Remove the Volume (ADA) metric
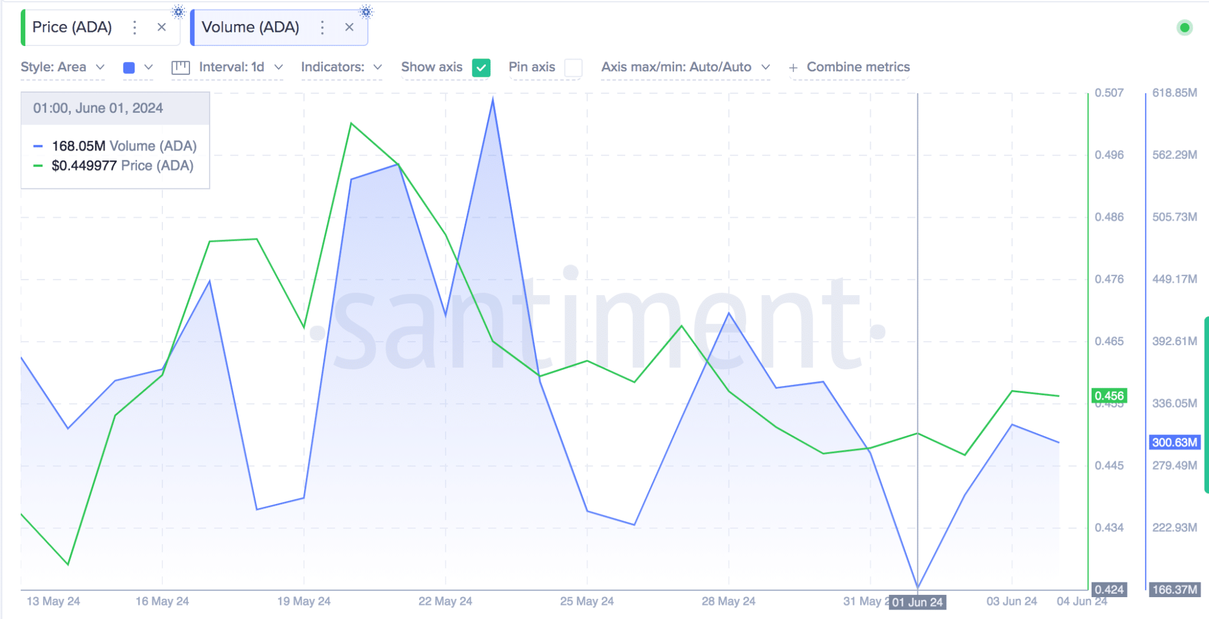This screenshot has height=619, width=1209. (x=349, y=27)
